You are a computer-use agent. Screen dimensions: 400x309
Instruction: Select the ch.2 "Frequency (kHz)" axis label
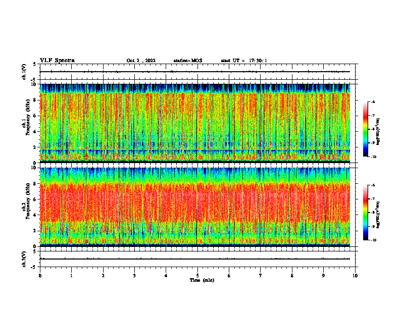click(x=28, y=201)
